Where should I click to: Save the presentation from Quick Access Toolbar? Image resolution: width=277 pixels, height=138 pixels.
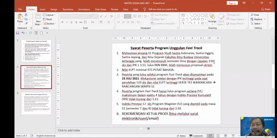click(x=18, y=33)
